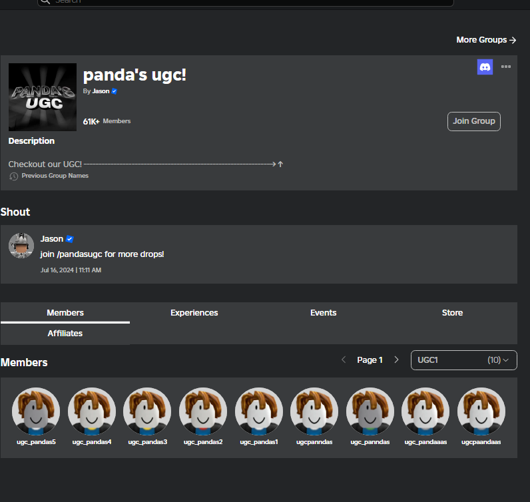Click Jason's shout avatar picture

click(21, 246)
